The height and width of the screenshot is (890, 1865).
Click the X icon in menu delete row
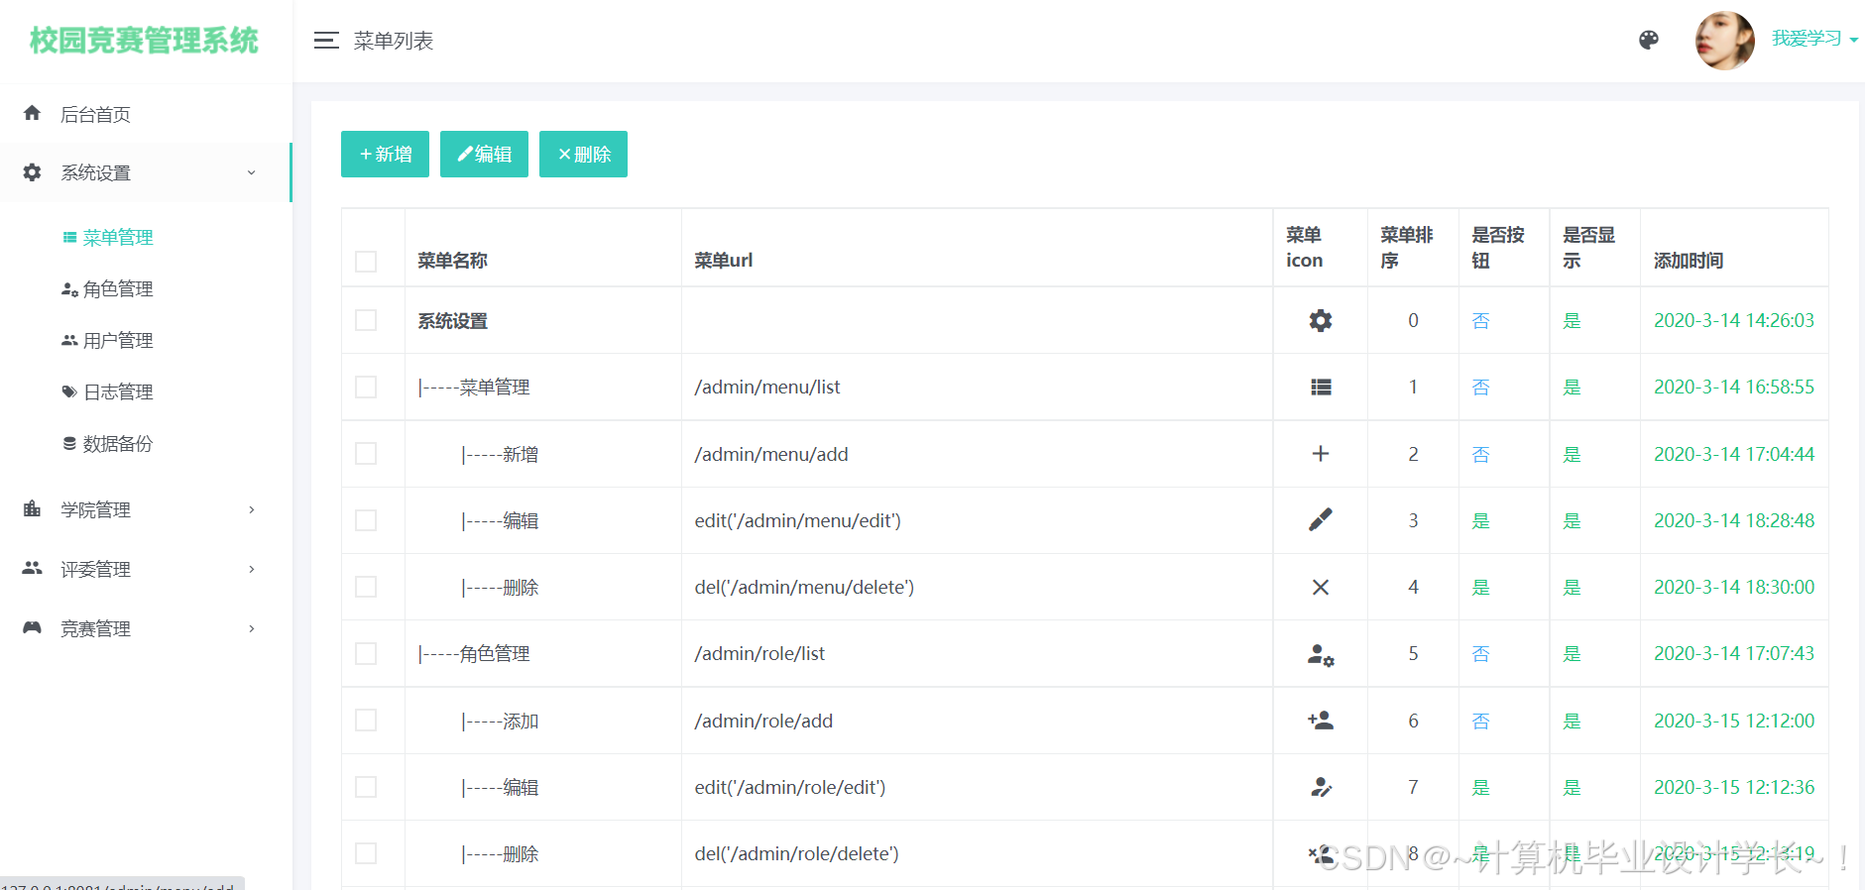(x=1321, y=587)
